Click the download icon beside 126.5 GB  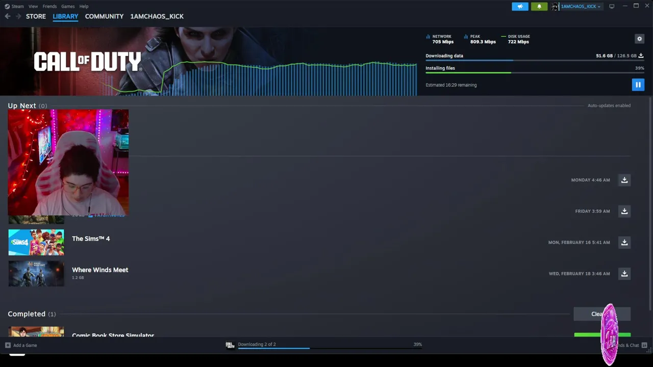(641, 56)
